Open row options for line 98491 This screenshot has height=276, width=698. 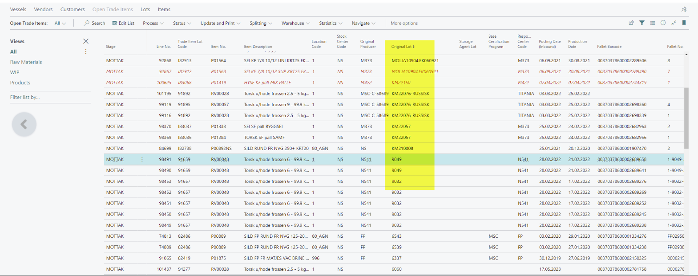pos(142,159)
